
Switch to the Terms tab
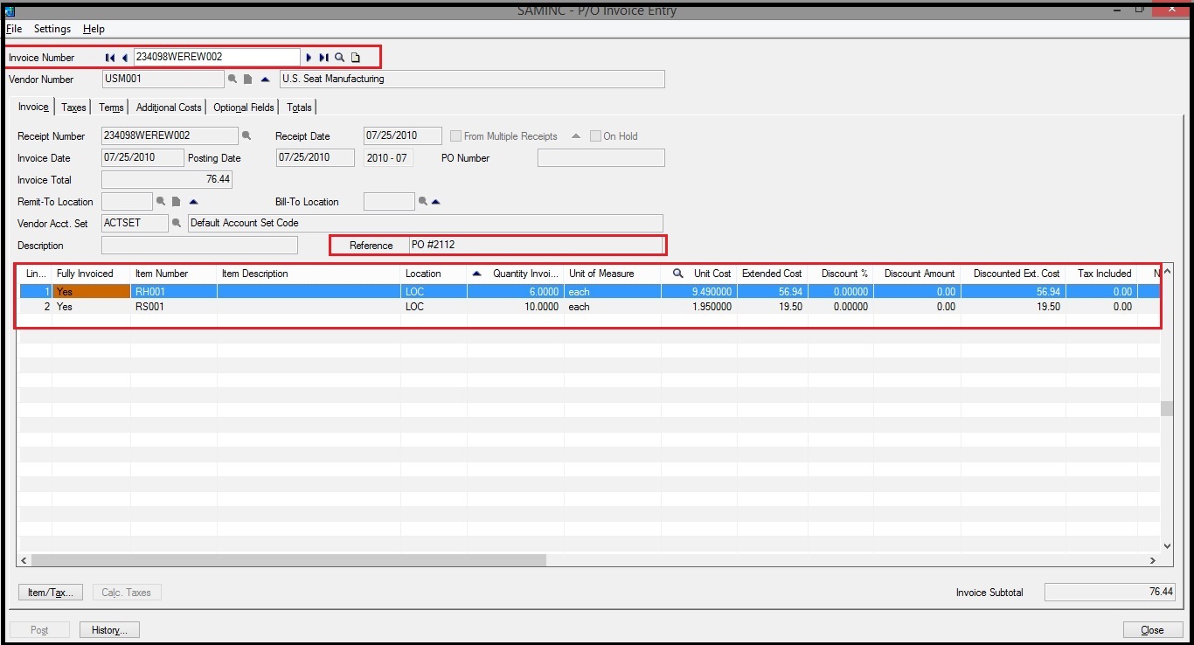tap(111, 107)
